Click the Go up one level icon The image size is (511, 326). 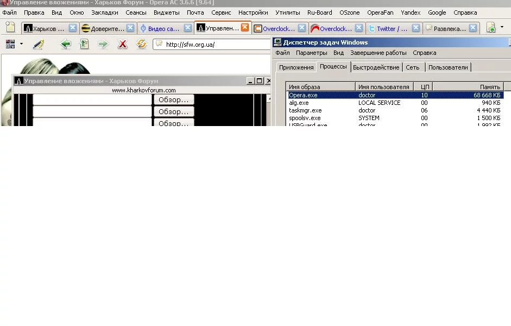click(x=84, y=45)
